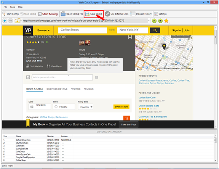Click the green Go play button

154,21
